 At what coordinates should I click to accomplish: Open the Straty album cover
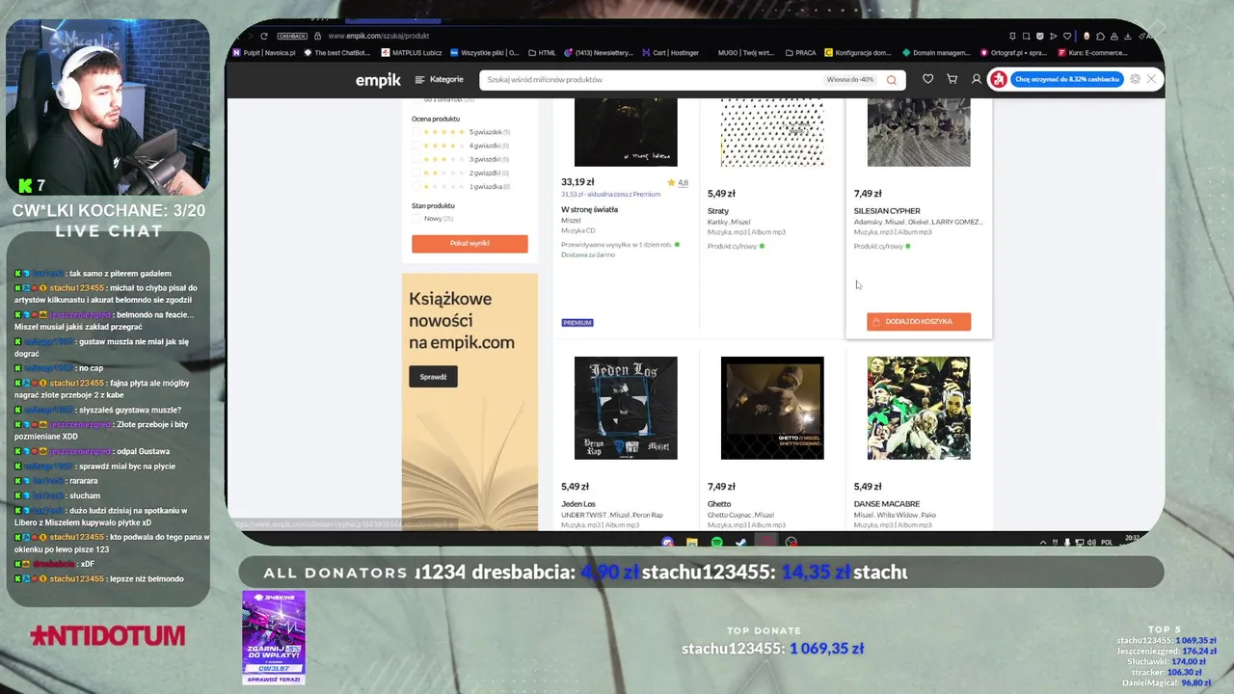(x=772, y=132)
